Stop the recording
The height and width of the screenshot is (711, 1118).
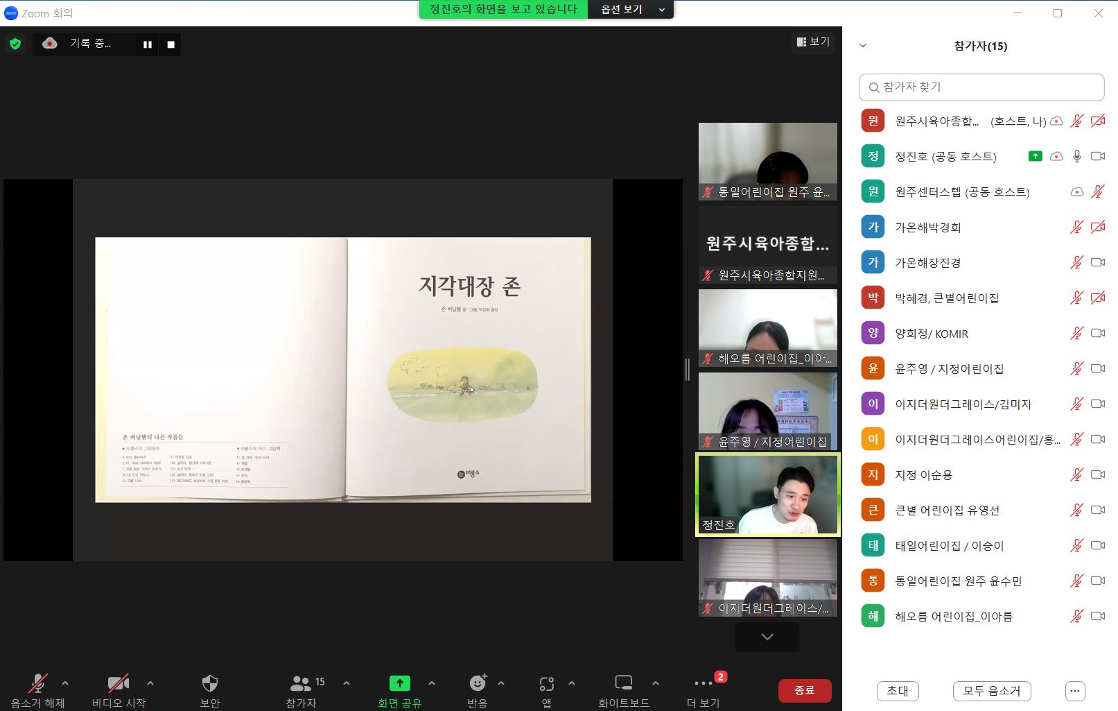[171, 44]
